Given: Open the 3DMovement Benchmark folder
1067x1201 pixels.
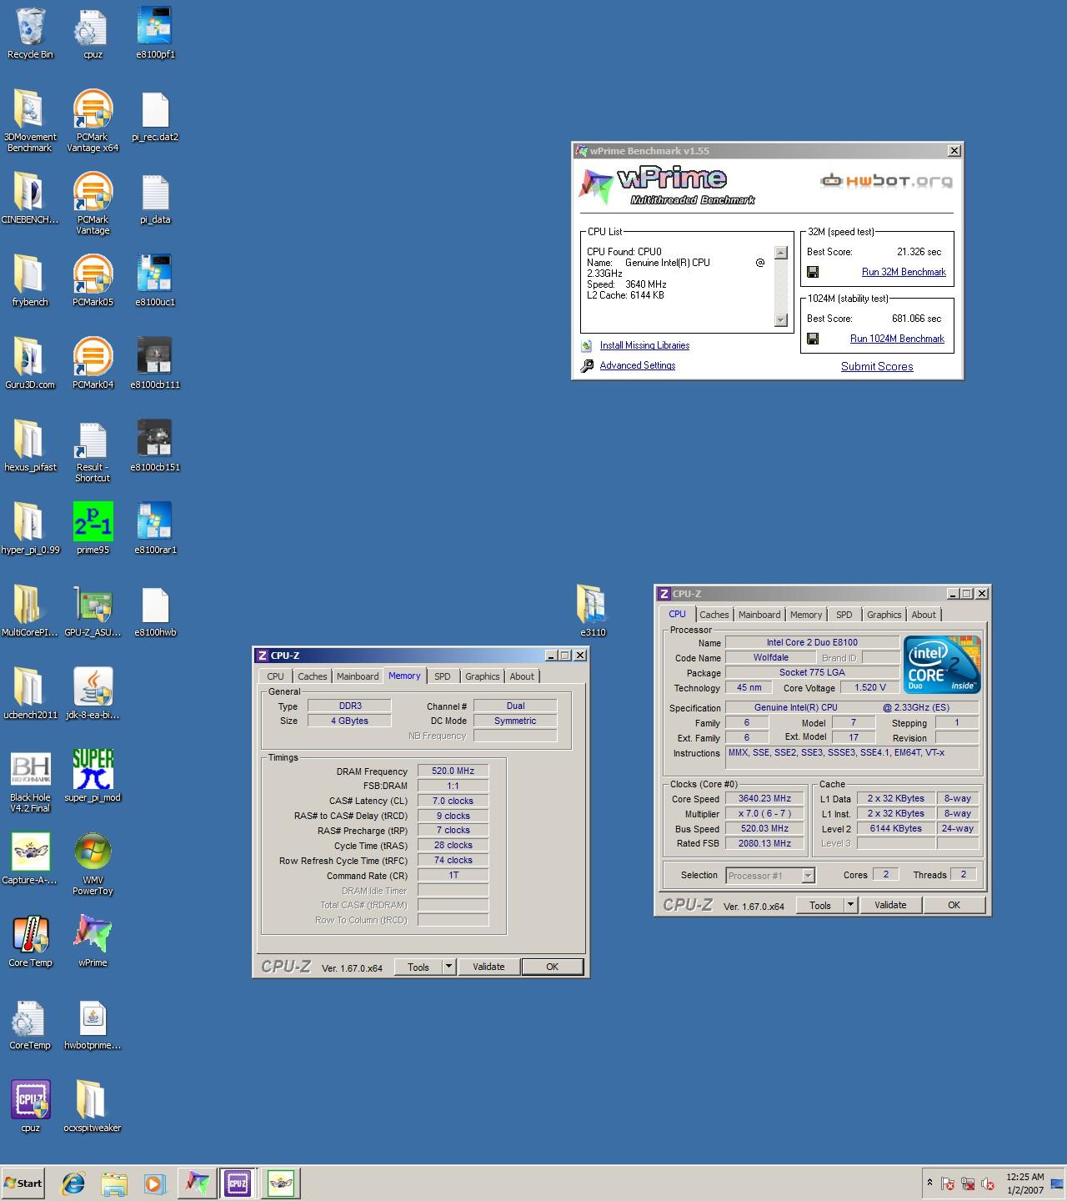Looking at the screenshot, I should [30, 120].
